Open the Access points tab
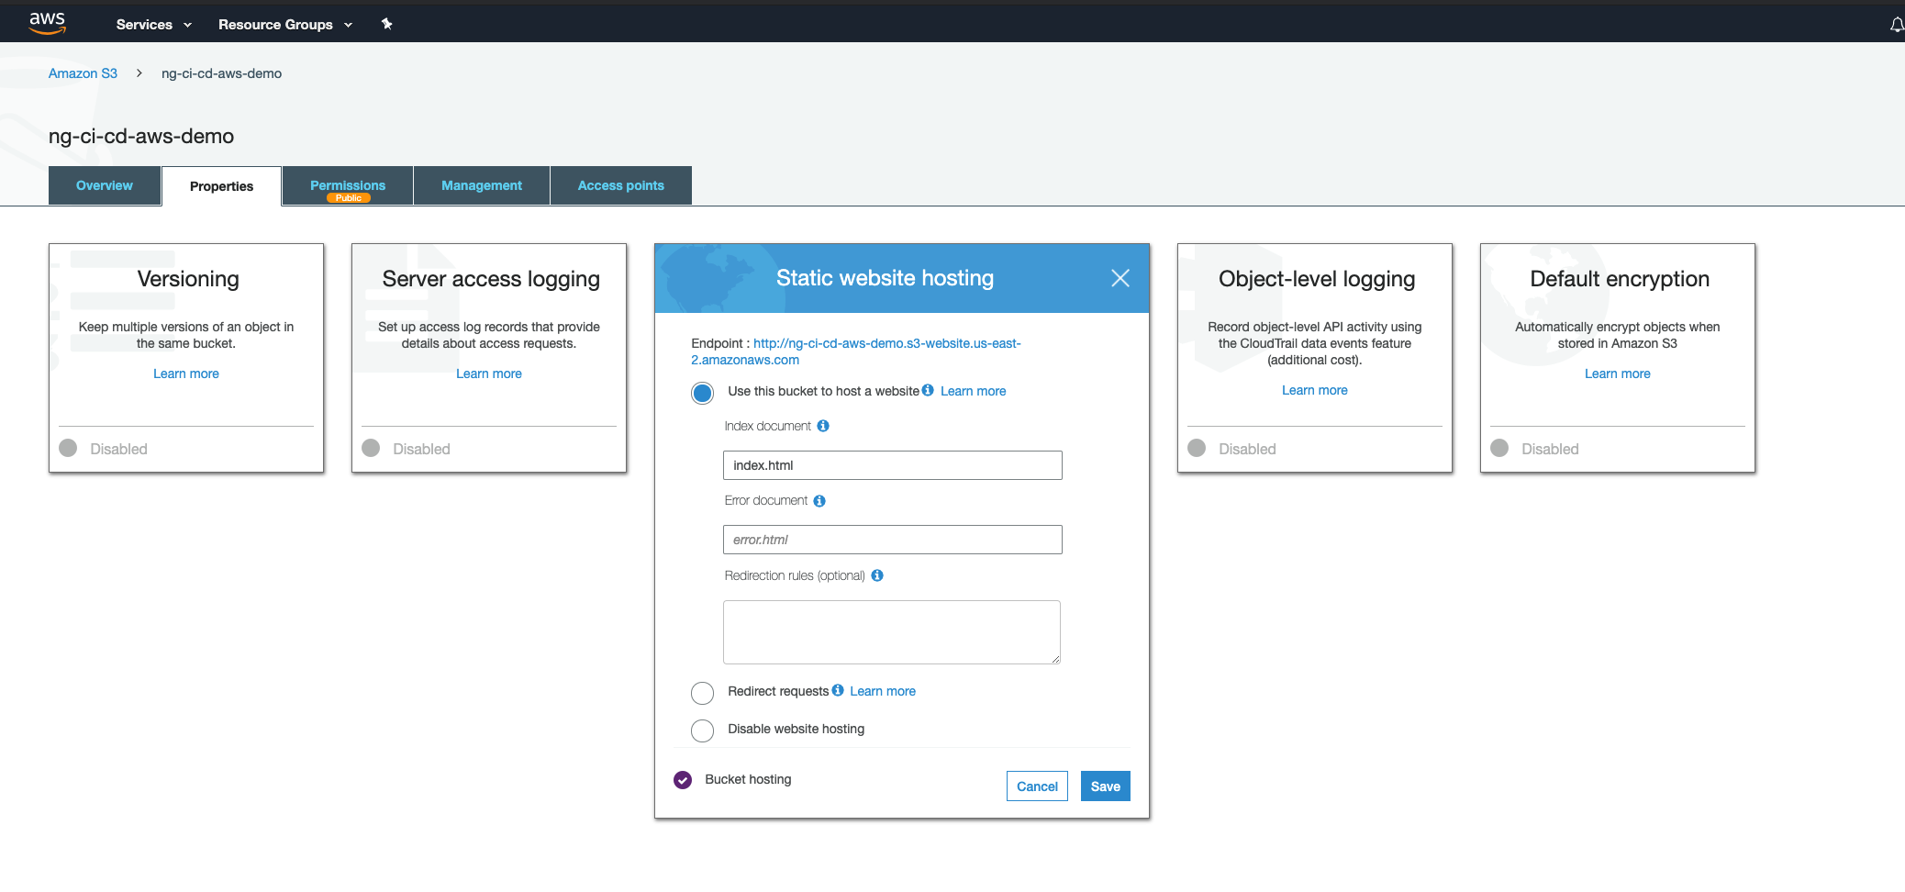This screenshot has height=892, width=1905. 621,185
